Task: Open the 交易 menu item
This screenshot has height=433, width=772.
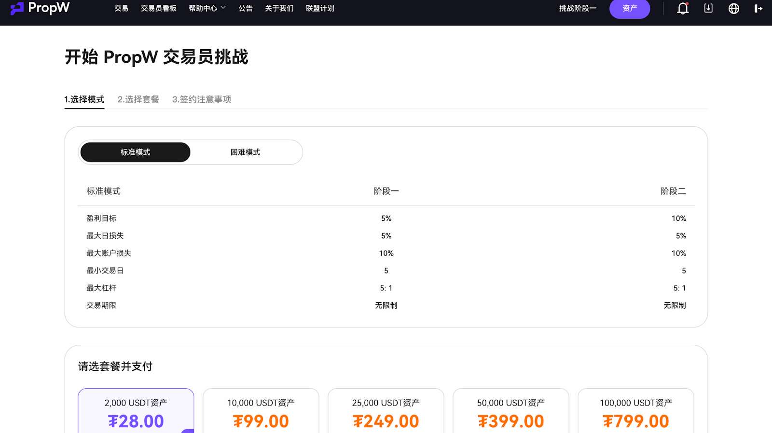Action: coord(121,8)
